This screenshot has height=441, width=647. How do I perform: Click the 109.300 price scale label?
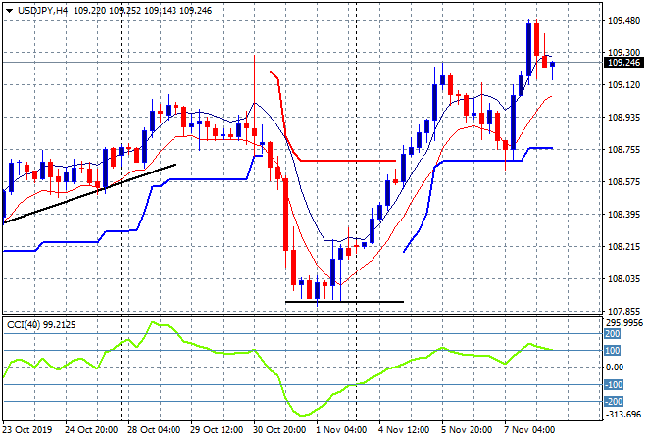(x=623, y=52)
